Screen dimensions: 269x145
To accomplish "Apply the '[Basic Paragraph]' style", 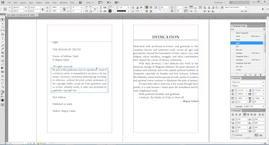I will 246,33.
